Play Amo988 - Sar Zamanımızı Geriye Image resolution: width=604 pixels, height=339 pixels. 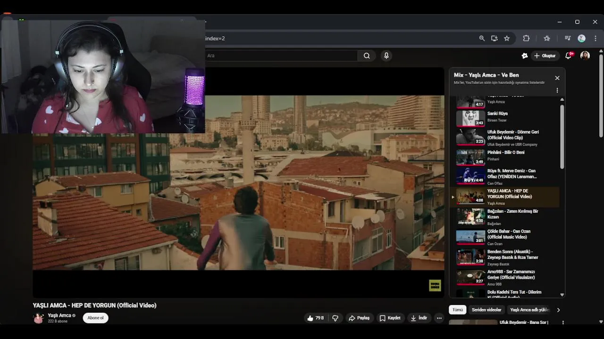point(507,277)
